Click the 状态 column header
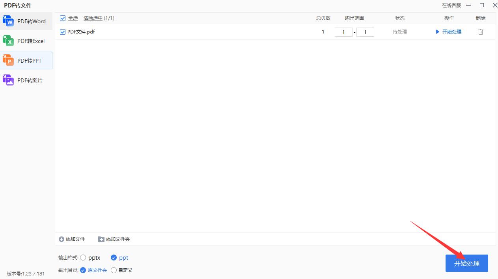The height and width of the screenshot is (279, 498). point(400,18)
